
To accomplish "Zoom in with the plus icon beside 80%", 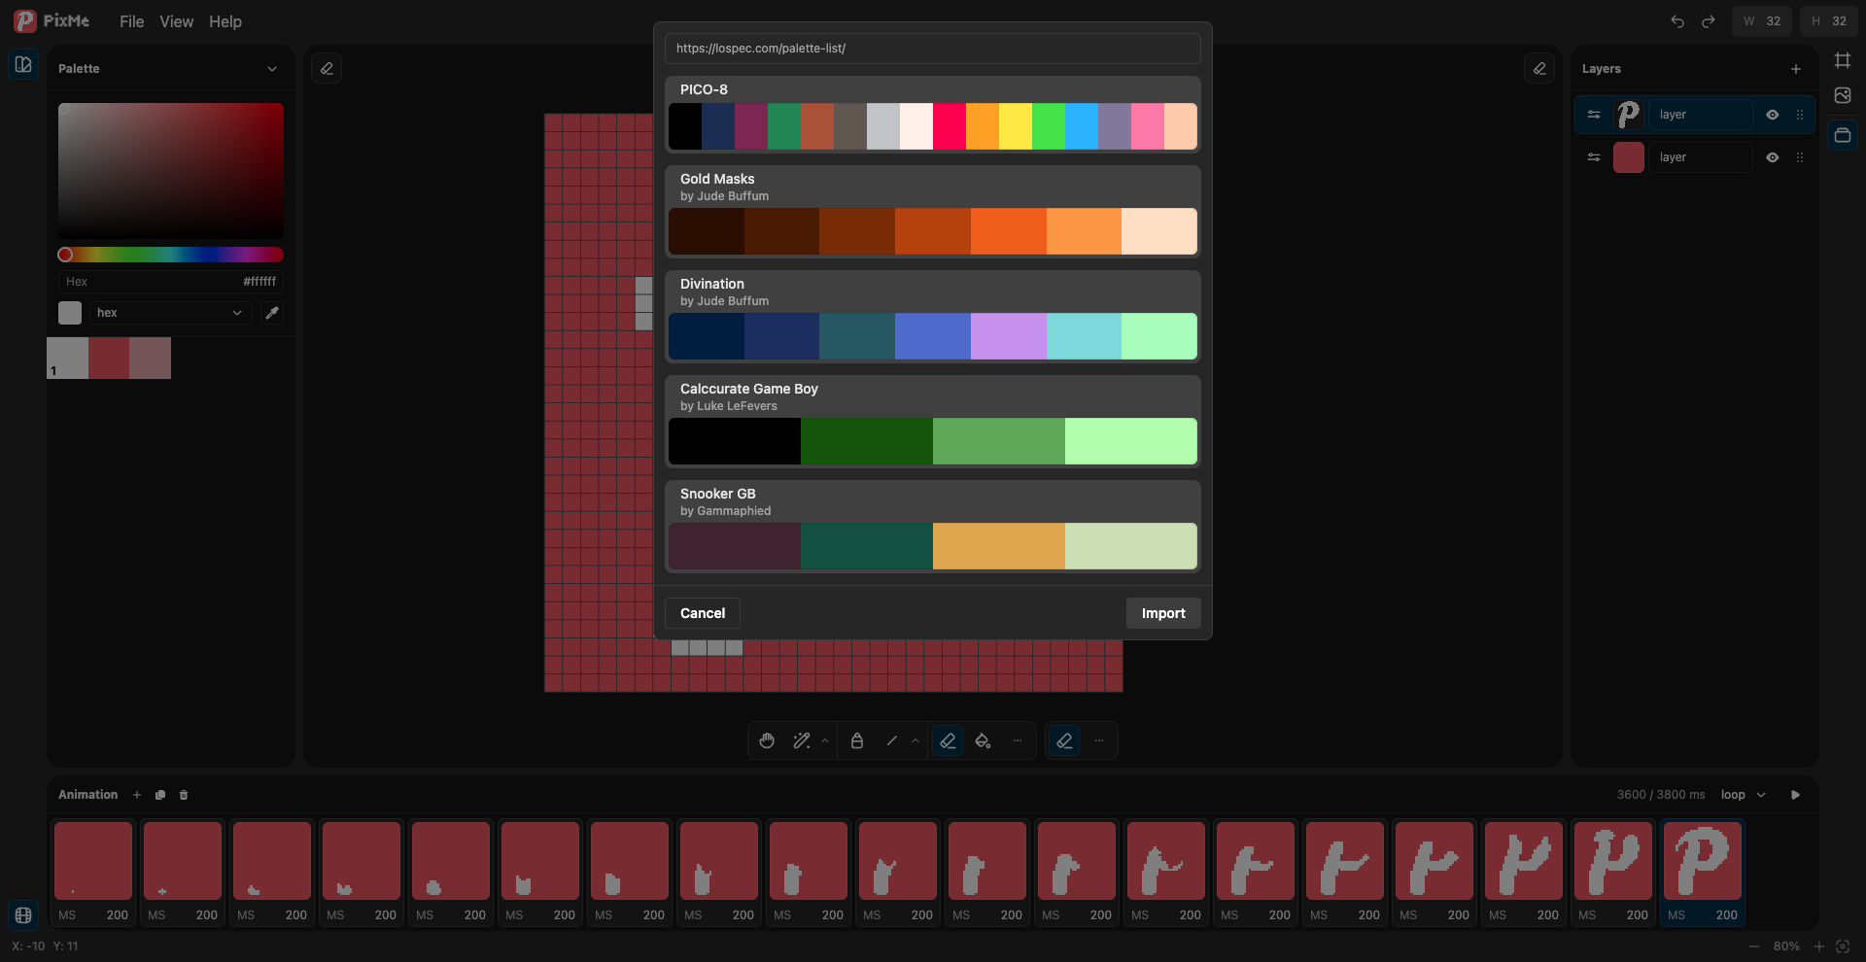I will tap(1818, 946).
